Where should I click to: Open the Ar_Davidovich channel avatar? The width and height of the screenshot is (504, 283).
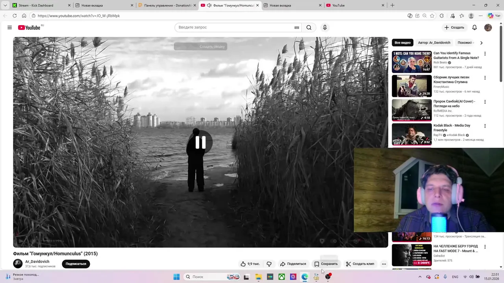point(18,264)
